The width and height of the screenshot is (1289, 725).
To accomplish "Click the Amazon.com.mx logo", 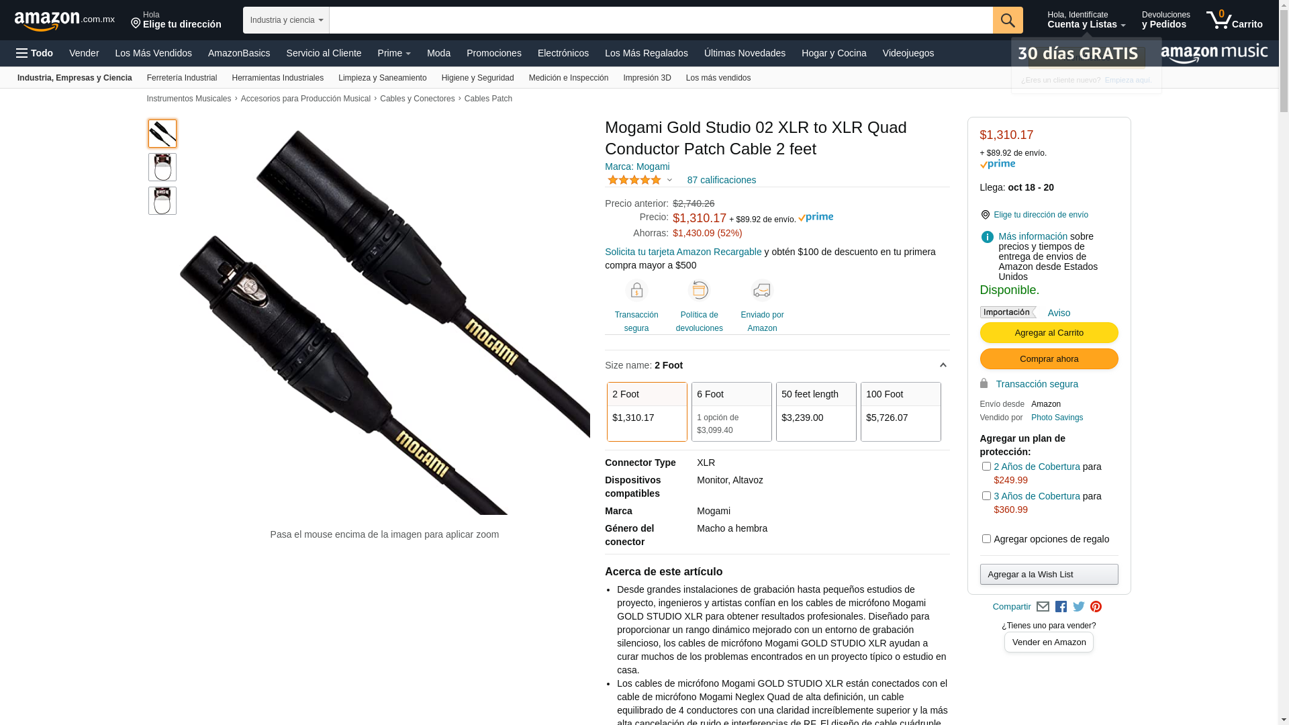I will pos(64,20).
